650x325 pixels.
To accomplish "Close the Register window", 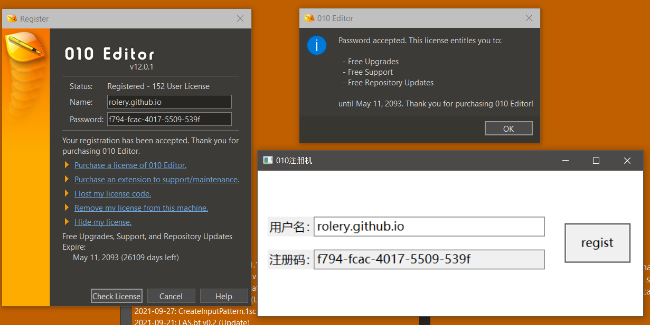I will coord(240,18).
